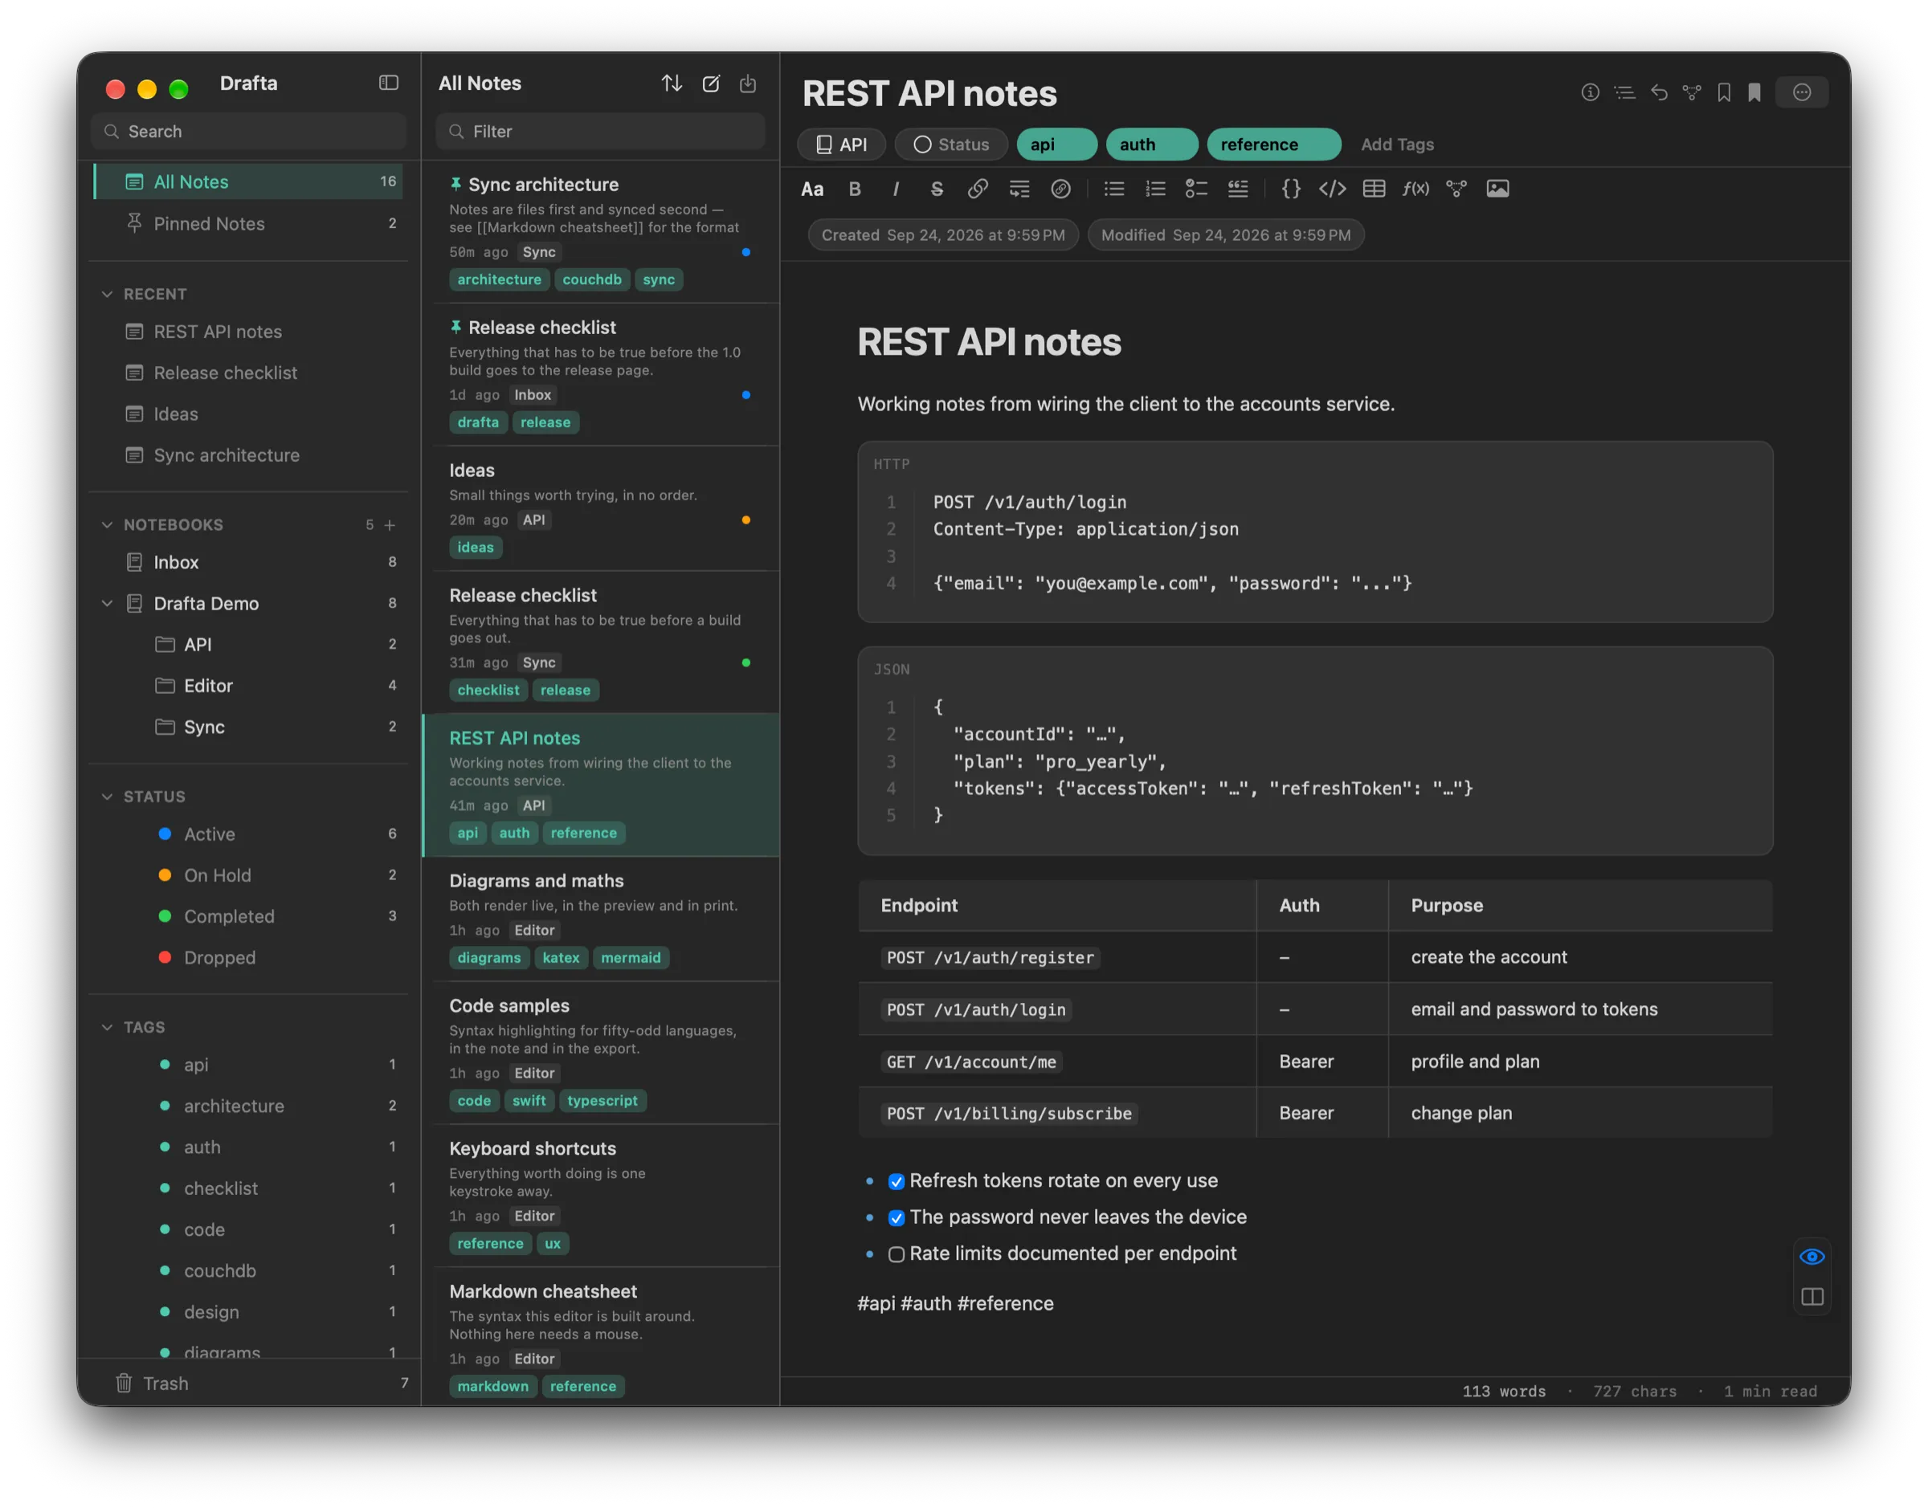The width and height of the screenshot is (1928, 1508).
Task: Check 'Rate limits documented per endpoint'
Action: tap(896, 1253)
